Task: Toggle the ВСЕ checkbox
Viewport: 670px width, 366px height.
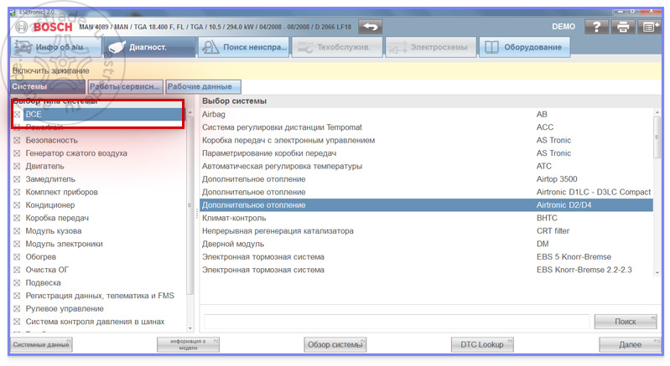Action: click(x=17, y=114)
